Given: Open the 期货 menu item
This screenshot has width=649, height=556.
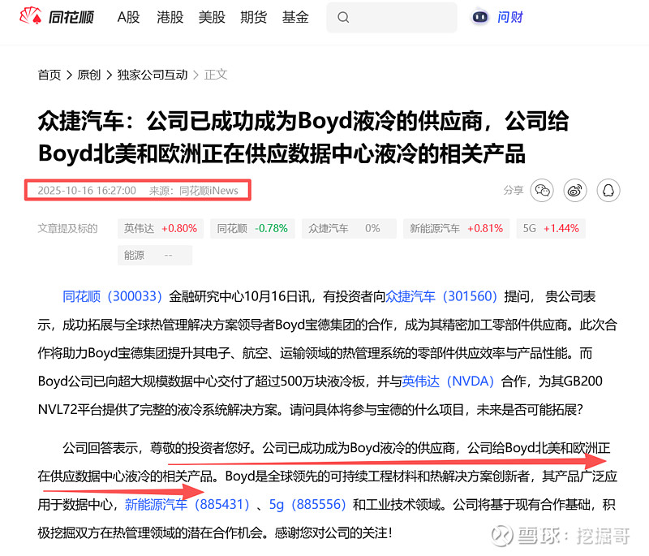Looking at the screenshot, I should pos(253,17).
